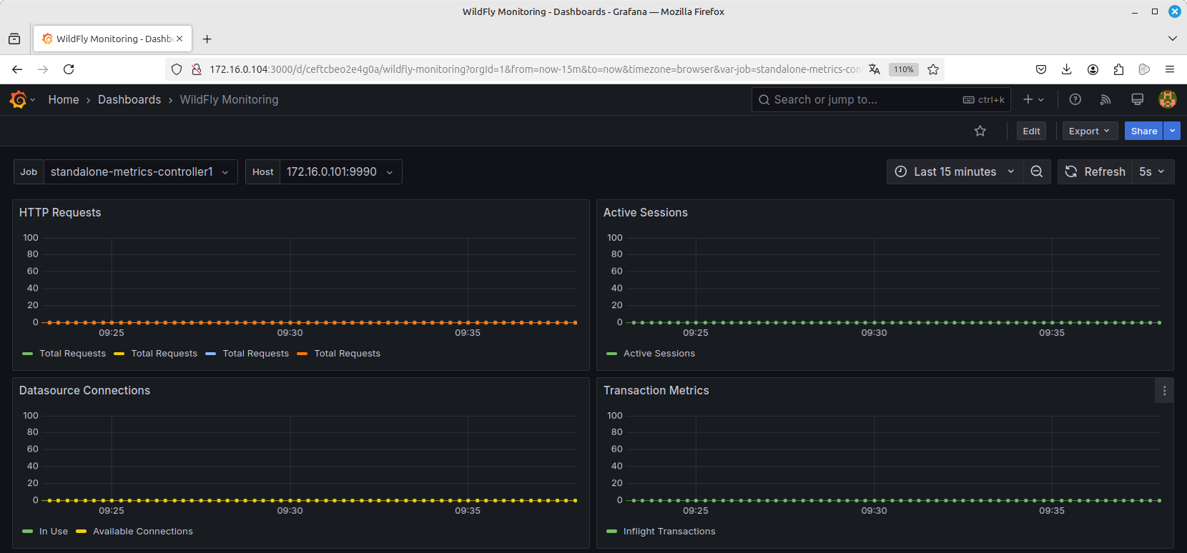Viewport: 1187px width, 553px height.
Task: Mark the dashboard as favorite with the star
Action: (980, 131)
